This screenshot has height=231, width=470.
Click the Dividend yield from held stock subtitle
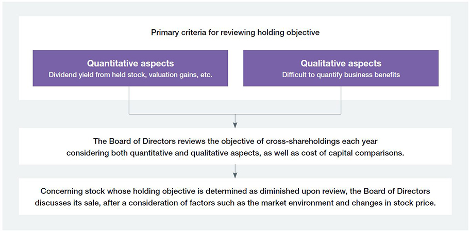(x=130, y=75)
